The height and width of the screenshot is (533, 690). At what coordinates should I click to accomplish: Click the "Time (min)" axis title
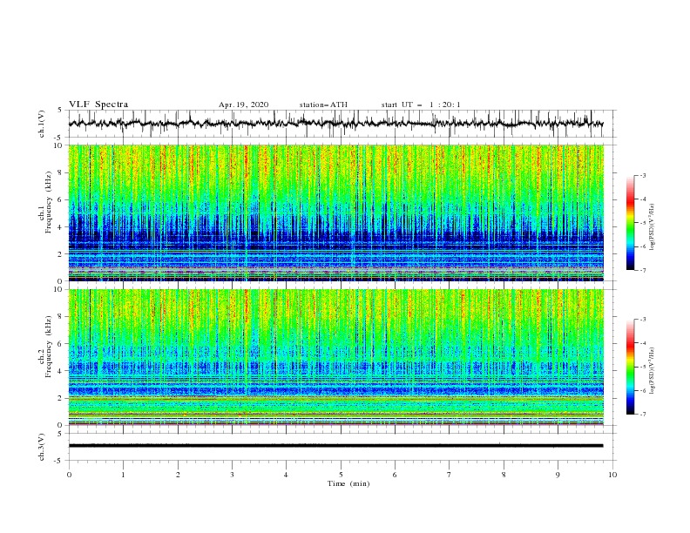[348, 483]
